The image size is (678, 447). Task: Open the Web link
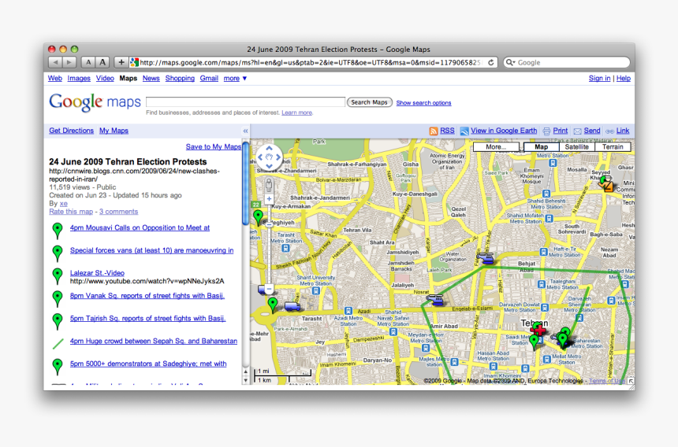(x=55, y=78)
